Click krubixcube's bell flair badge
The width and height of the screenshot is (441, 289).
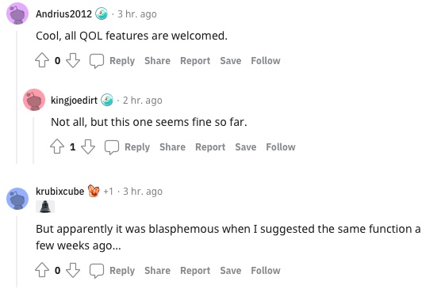(x=45, y=207)
